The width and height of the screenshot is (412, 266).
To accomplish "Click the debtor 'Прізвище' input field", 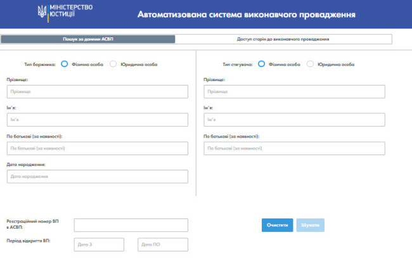I will 98,92.
